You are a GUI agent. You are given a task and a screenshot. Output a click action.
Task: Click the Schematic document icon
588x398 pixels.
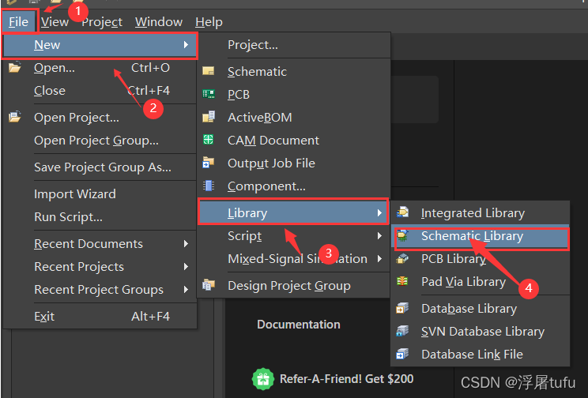pyautogui.click(x=209, y=71)
